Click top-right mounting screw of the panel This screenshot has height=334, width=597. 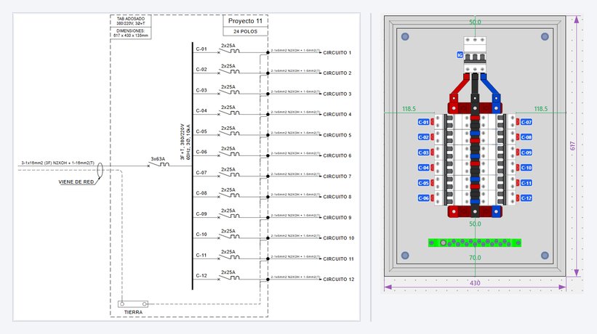[545, 36]
